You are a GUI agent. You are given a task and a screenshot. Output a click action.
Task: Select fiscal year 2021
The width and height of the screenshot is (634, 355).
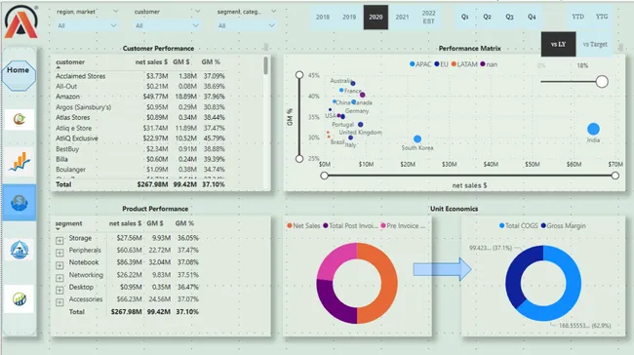tap(402, 17)
